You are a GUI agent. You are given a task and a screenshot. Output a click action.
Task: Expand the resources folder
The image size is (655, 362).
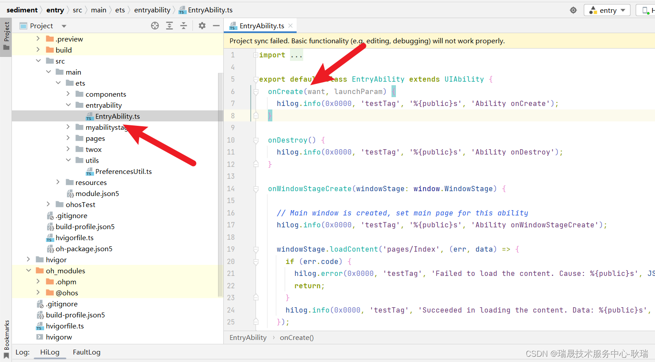[x=58, y=182]
